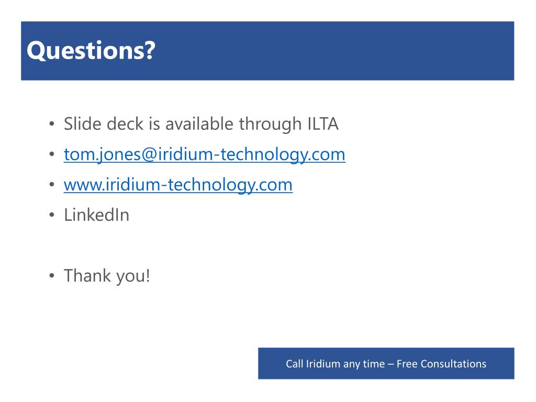The image size is (536, 402).
Task: Click the www prefix of the website link
Action: coord(83,186)
